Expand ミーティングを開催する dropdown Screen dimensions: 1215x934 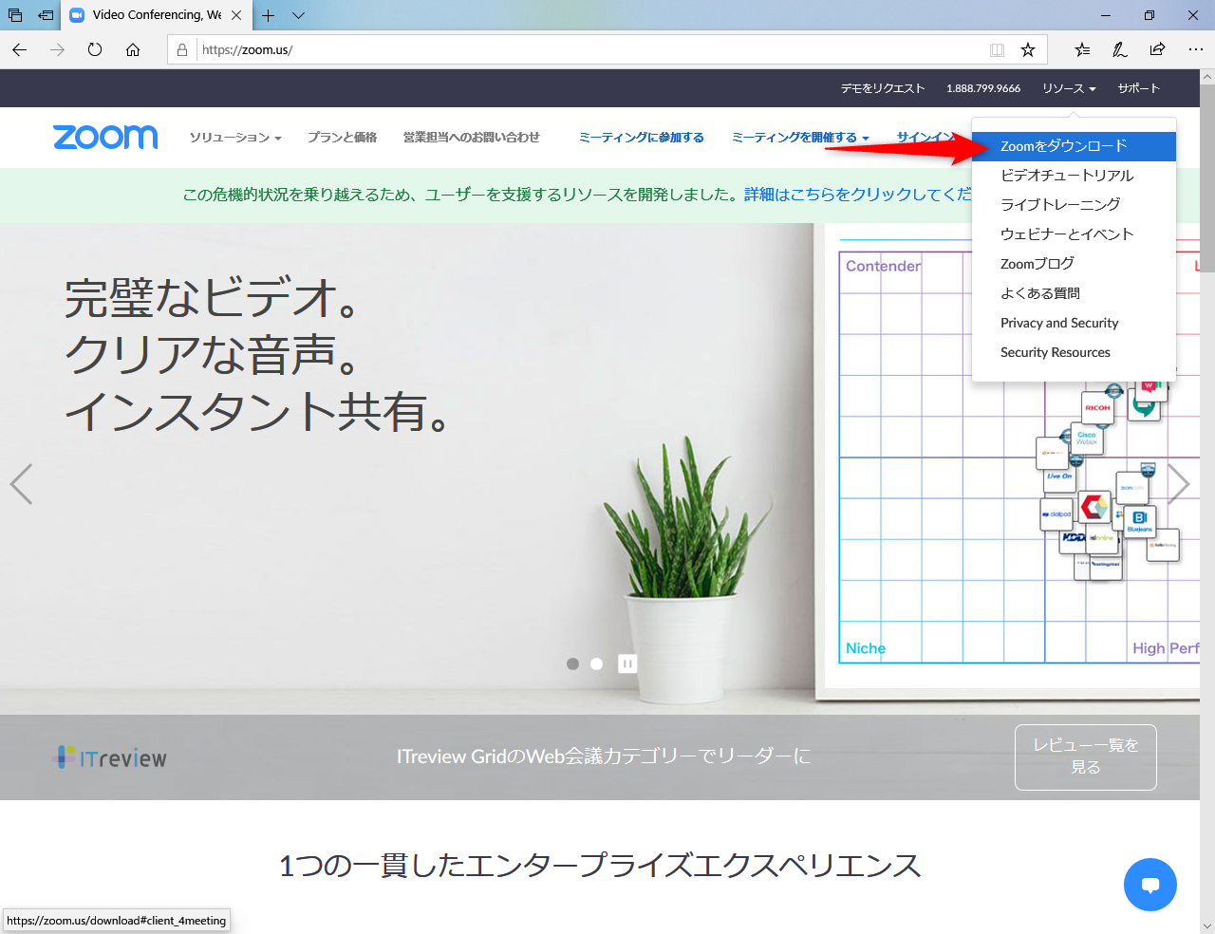(x=800, y=138)
